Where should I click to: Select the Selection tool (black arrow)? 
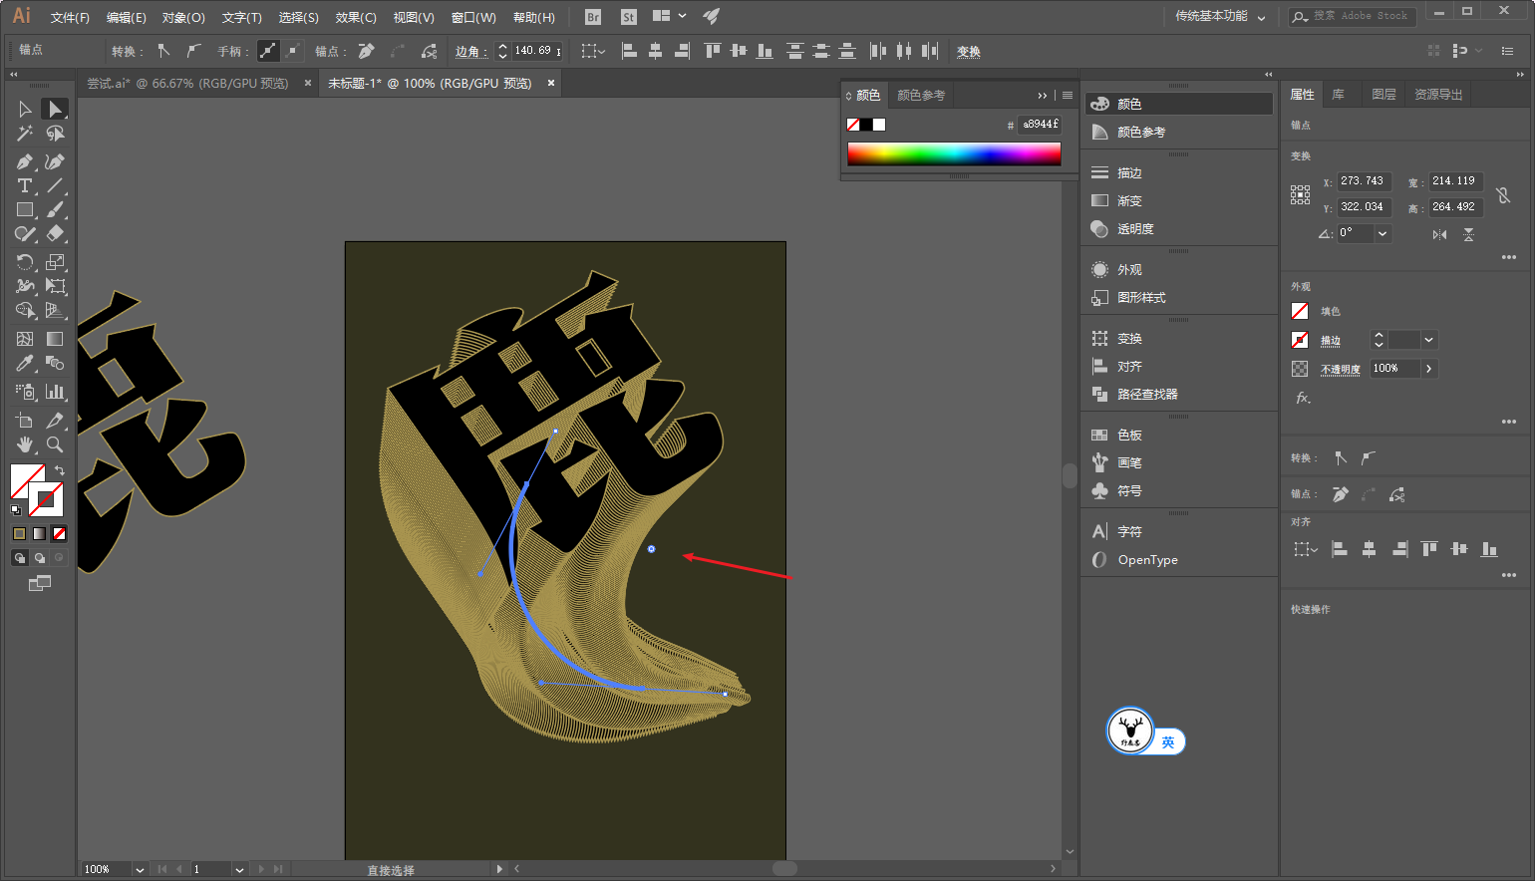[x=25, y=109]
